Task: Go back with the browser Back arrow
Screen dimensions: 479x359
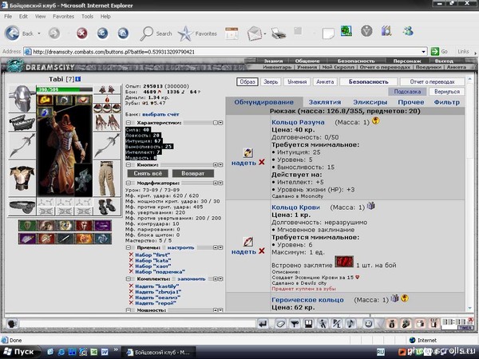Action: (x=13, y=34)
